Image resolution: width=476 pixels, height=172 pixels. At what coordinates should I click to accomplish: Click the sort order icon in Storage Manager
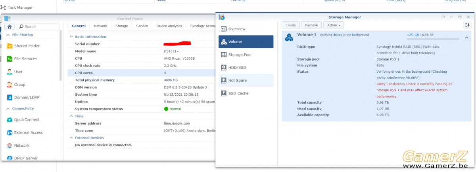(x=467, y=25)
